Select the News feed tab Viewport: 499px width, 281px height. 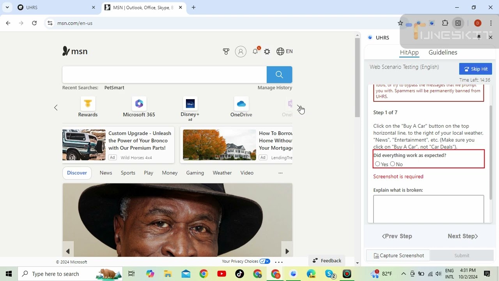click(x=106, y=173)
